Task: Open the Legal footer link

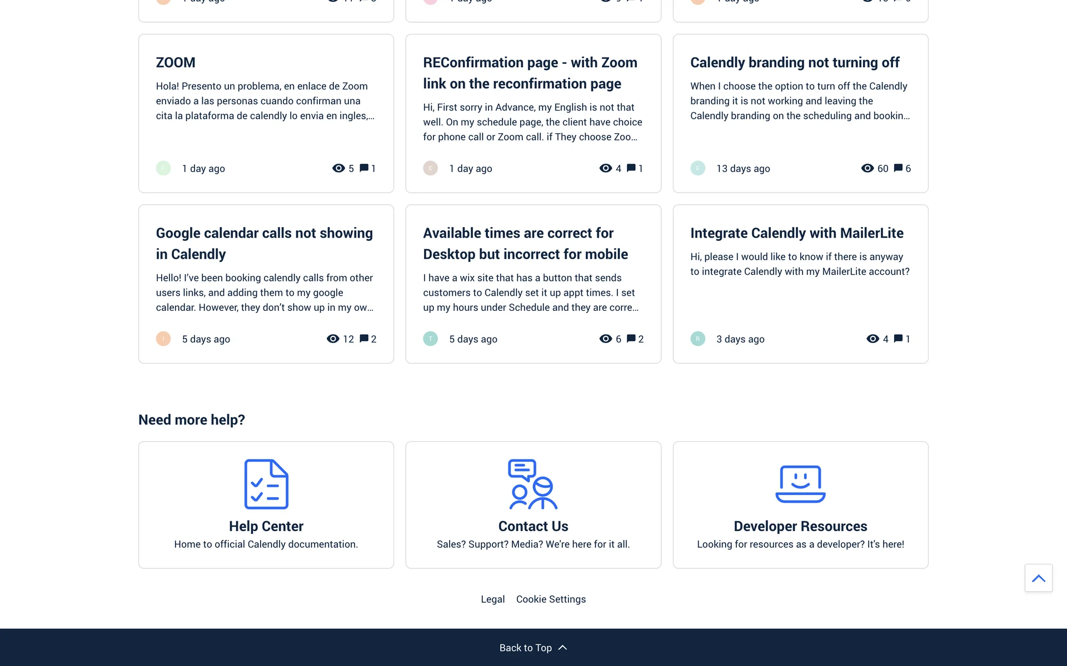Action: [x=492, y=599]
